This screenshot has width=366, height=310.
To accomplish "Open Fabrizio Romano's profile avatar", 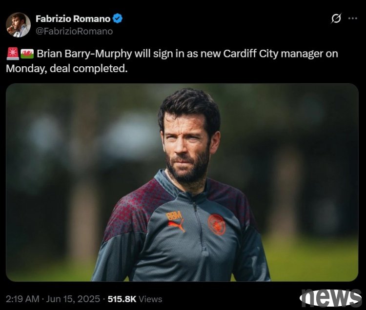I will point(18,25).
